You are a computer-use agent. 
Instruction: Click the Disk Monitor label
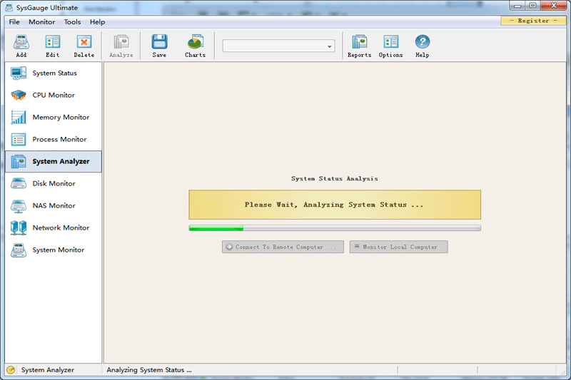(x=54, y=184)
